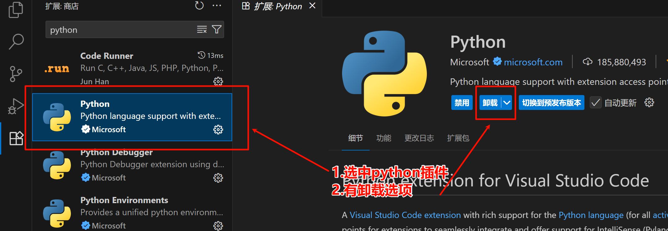
Task: Open the microsoft.com publisher link
Action: coord(533,62)
